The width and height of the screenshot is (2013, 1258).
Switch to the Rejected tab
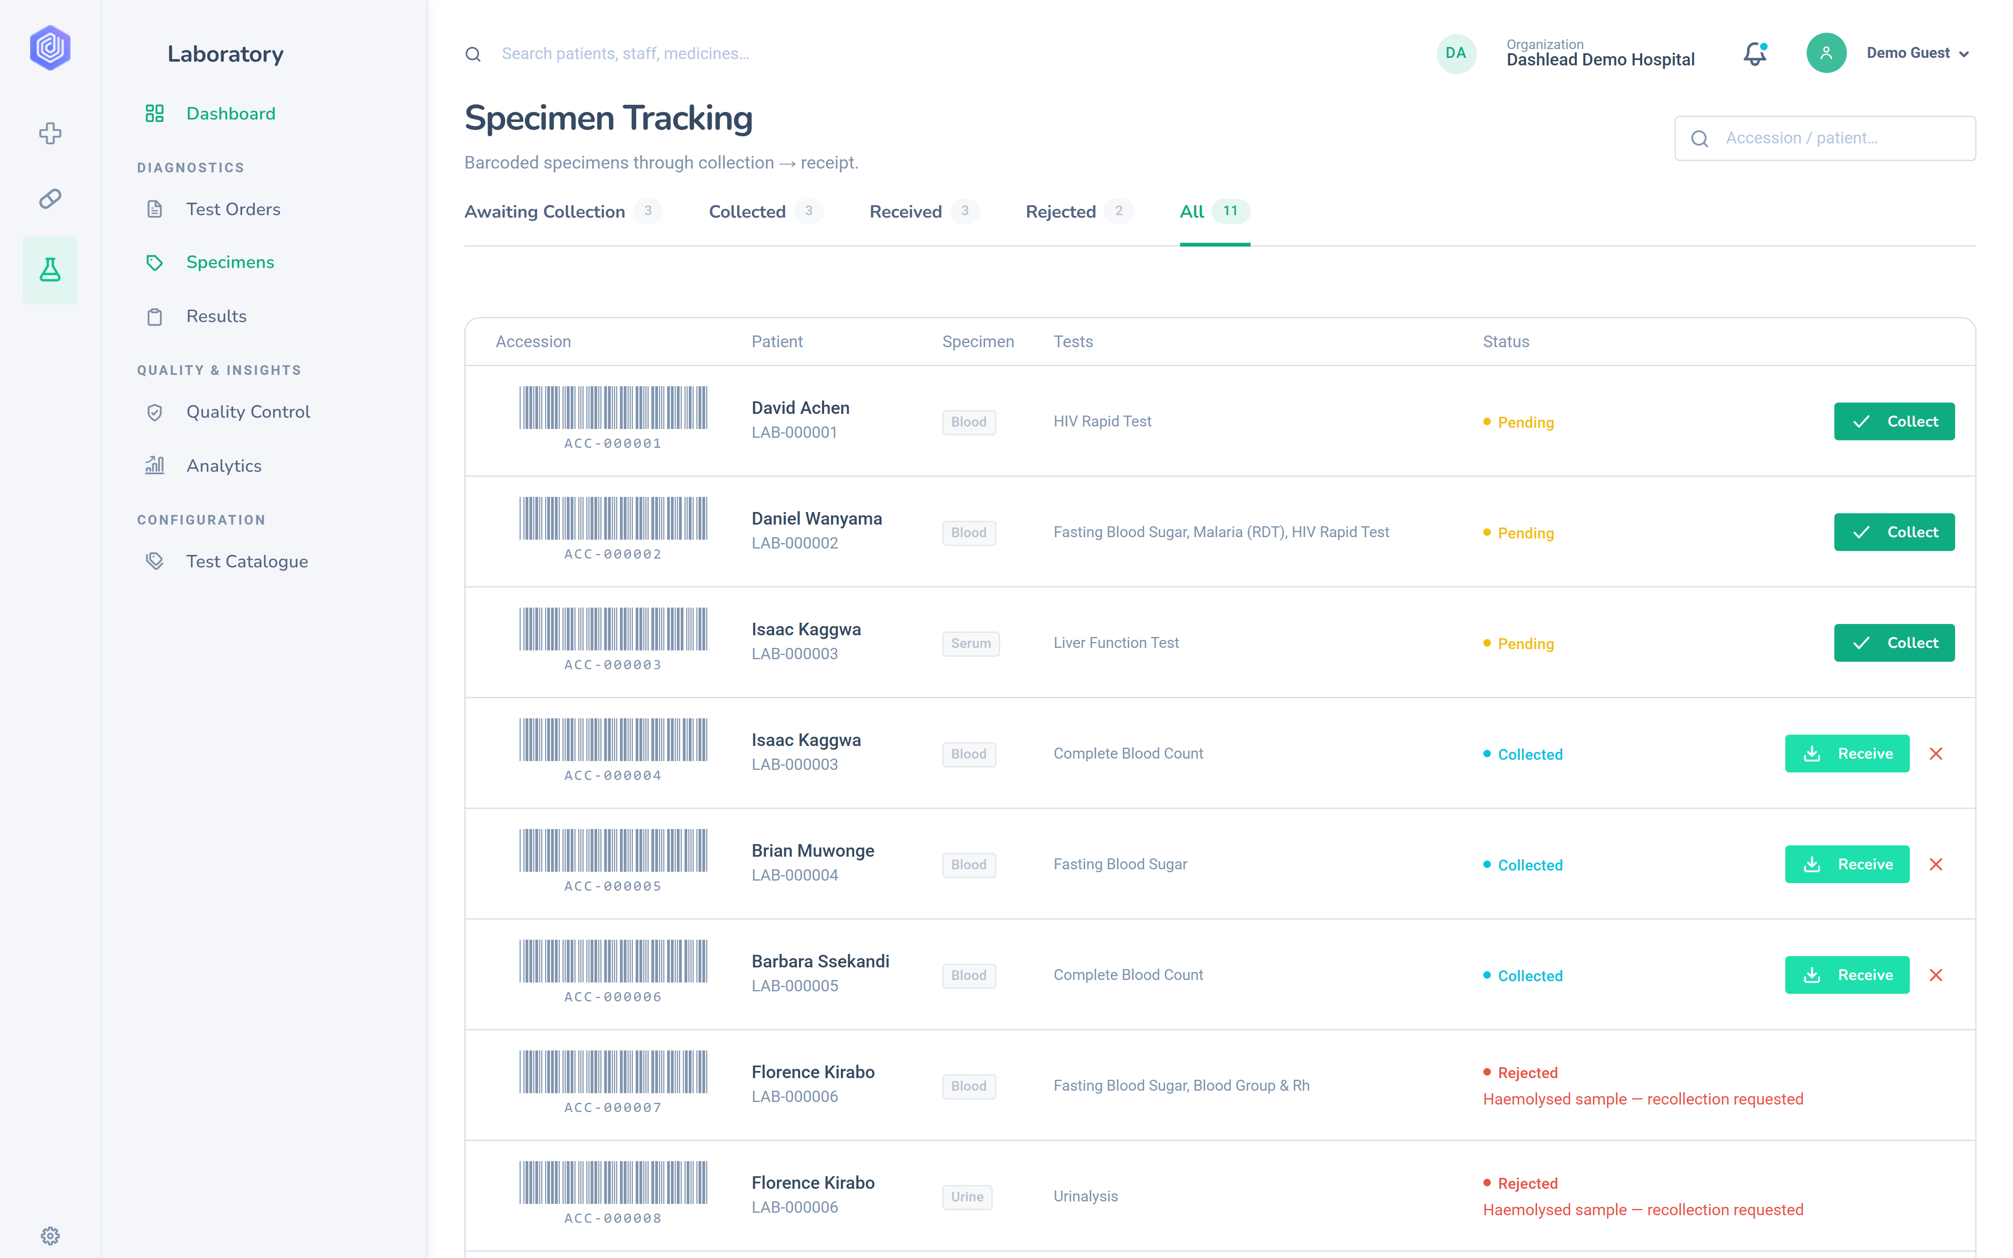click(1079, 211)
